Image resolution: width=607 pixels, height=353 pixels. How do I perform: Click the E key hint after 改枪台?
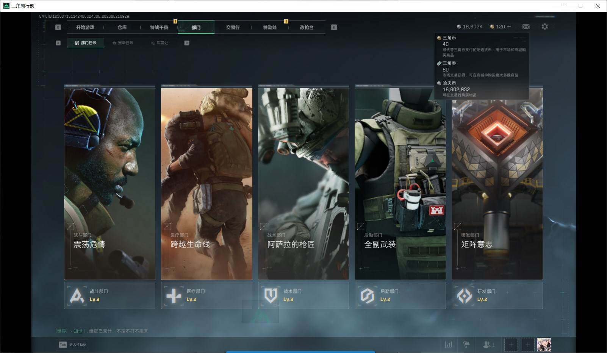(x=334, y=27)
